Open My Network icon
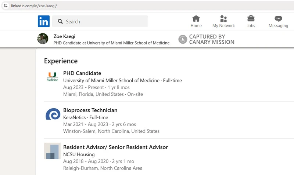The height and width of the screenshot is (175, 294). (x=223, y=19)
